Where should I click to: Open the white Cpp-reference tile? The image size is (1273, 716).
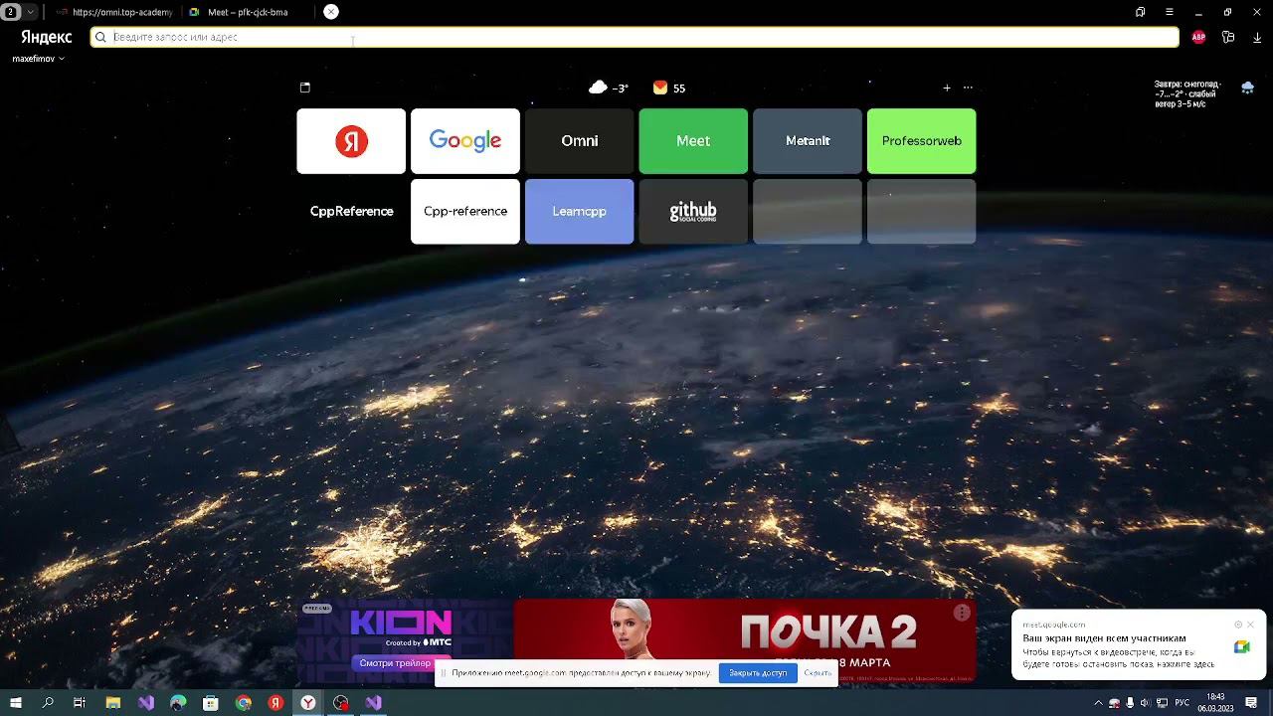465,211
